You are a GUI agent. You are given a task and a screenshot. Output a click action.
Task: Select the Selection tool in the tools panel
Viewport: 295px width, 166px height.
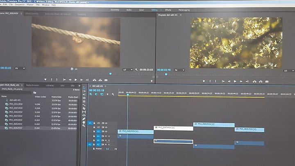pyautogui.click(x=84, y=88)
